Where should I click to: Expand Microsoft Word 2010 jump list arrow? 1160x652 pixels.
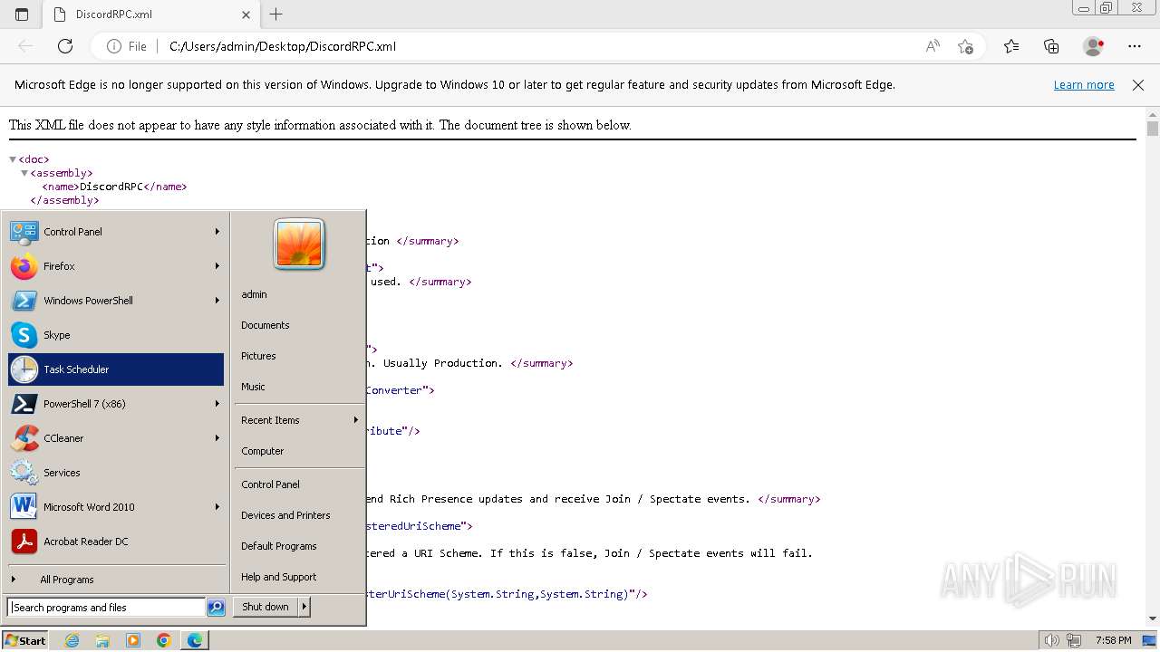tap(217, 507)
